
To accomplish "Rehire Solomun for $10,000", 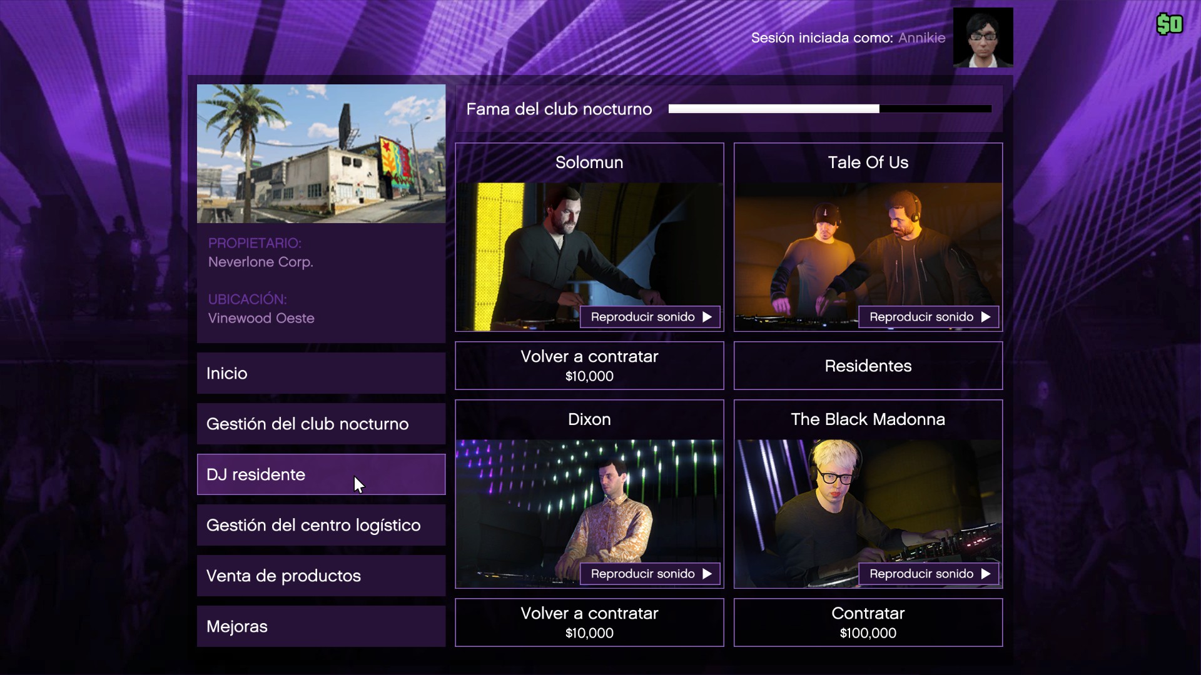I will coord(589,366).
